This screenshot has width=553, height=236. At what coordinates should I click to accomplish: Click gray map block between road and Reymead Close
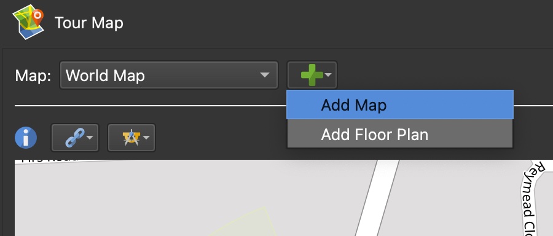[458, 197]
